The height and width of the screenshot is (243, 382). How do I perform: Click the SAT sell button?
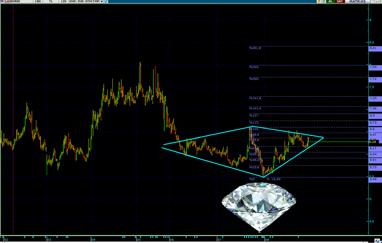(x=340, y=2)
